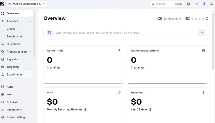Image resolution: width=215 pixels, height=123 pixels.
Task: Click the sidebar vertical scrollbar
Action: pyautogui.click(x=34, y=35)
